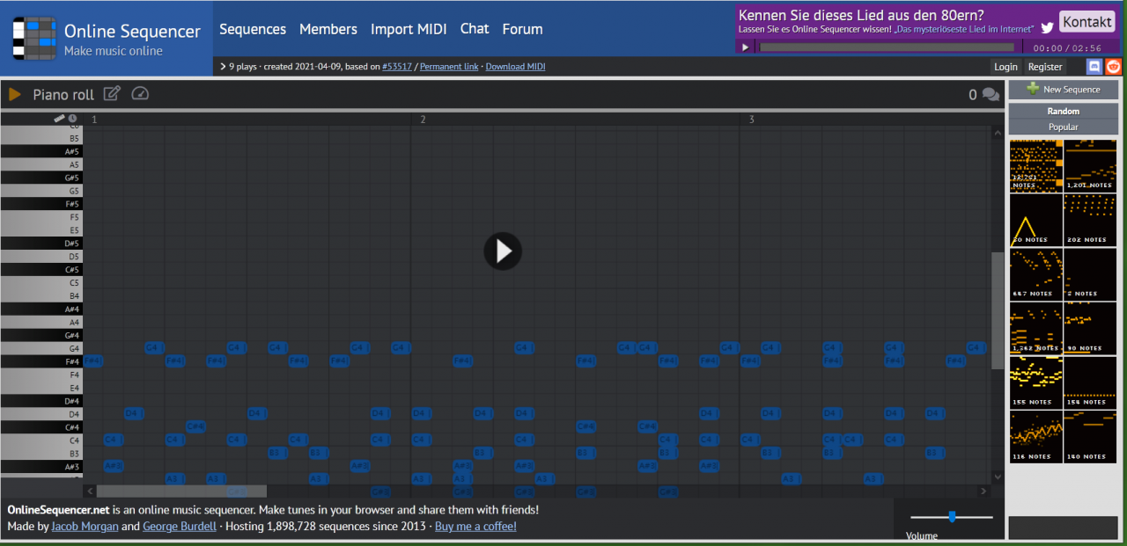The width and height of the screenshot is (1127, 546).
Task: Switch to the Popular tab in sidebar
Action: point(1063,127)
